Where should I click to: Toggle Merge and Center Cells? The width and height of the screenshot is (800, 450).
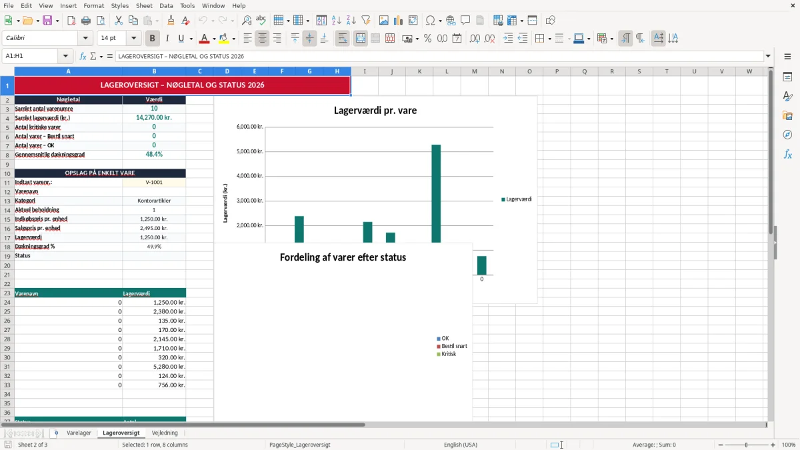pos(361,39)
